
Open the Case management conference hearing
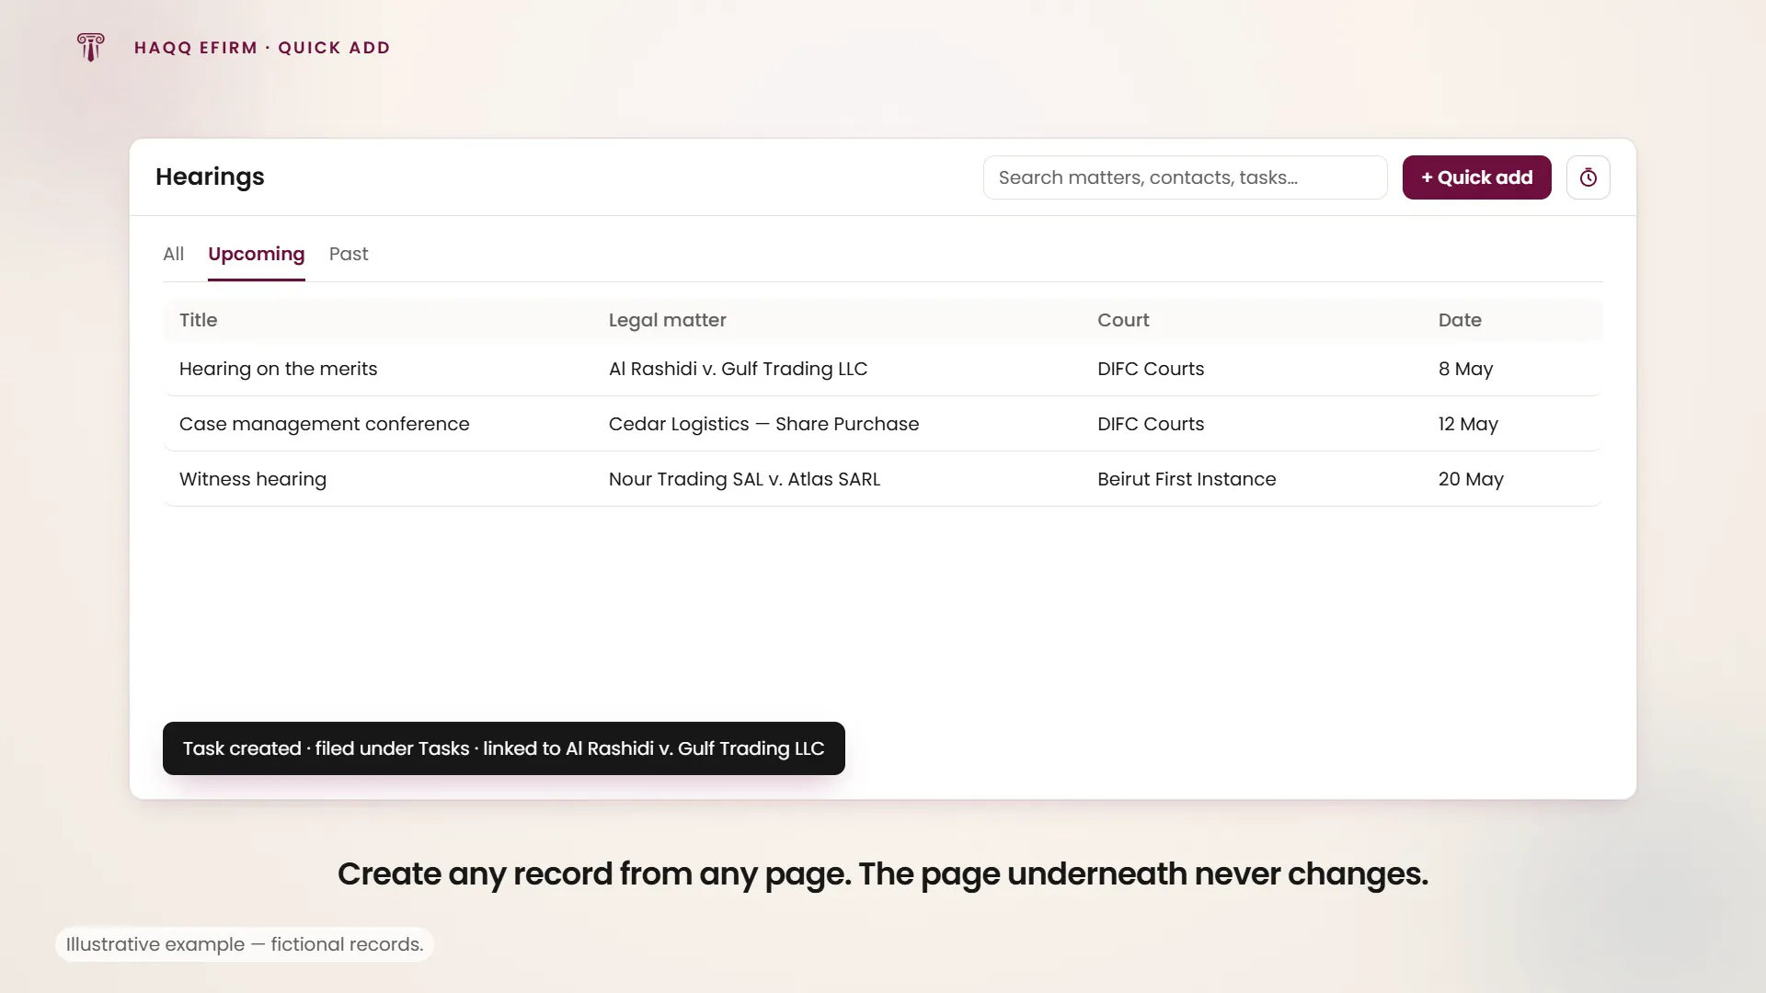(x=882, y=424)
